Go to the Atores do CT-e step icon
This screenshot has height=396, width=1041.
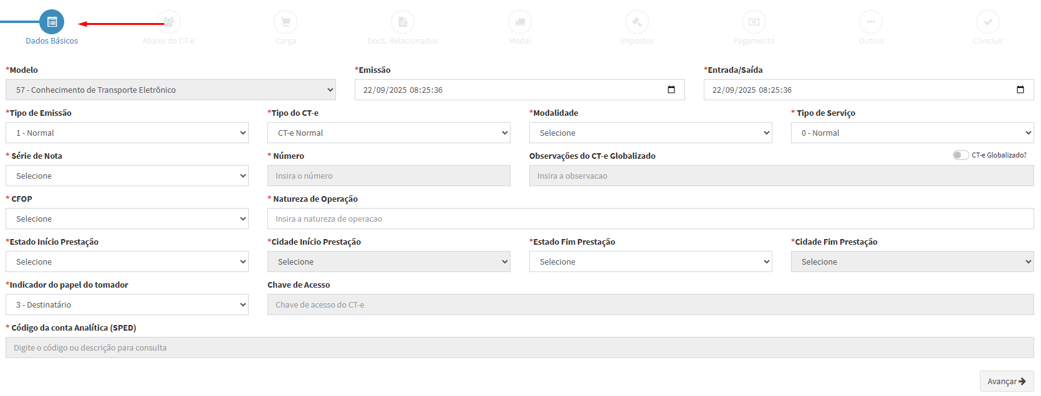tap(169, 22)
